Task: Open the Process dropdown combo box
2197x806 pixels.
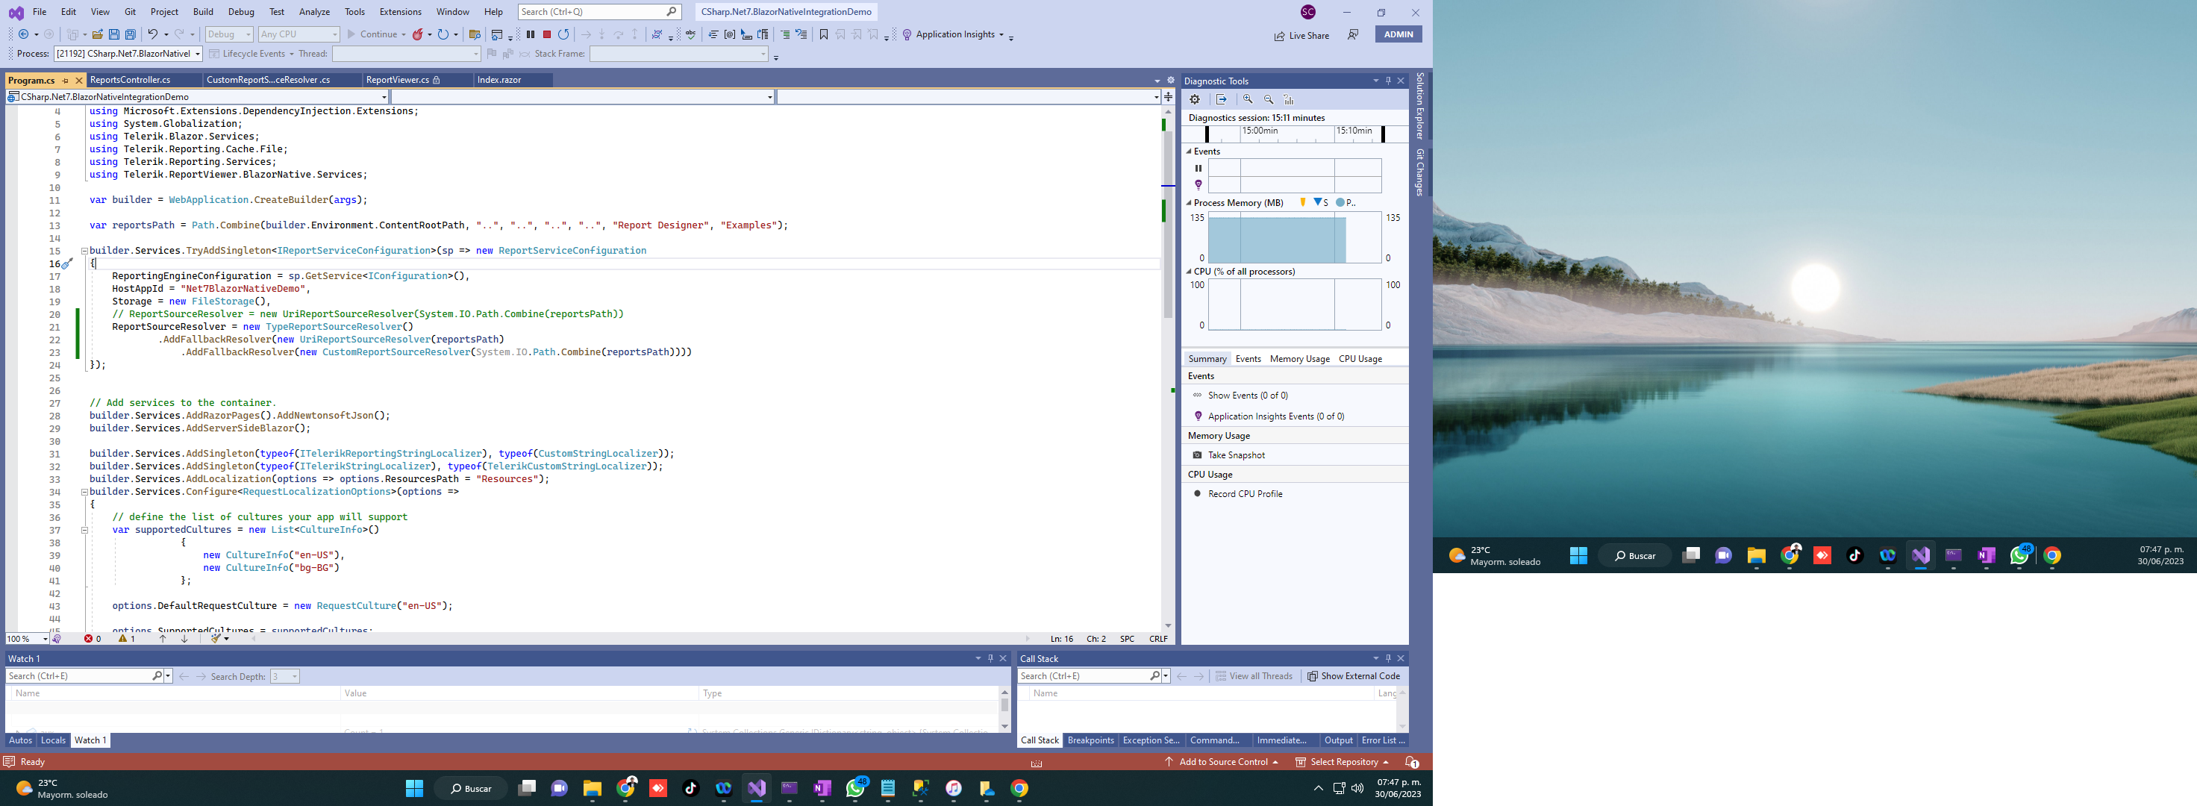Action: point(197,54)
